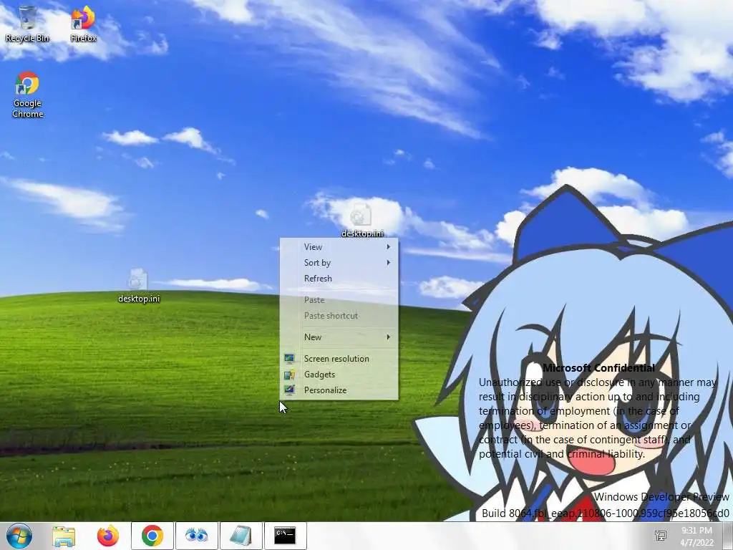Select the Google Chrome desktop shortcut

(x=27, y=95)
